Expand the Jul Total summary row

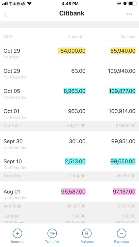click(69, 216)
